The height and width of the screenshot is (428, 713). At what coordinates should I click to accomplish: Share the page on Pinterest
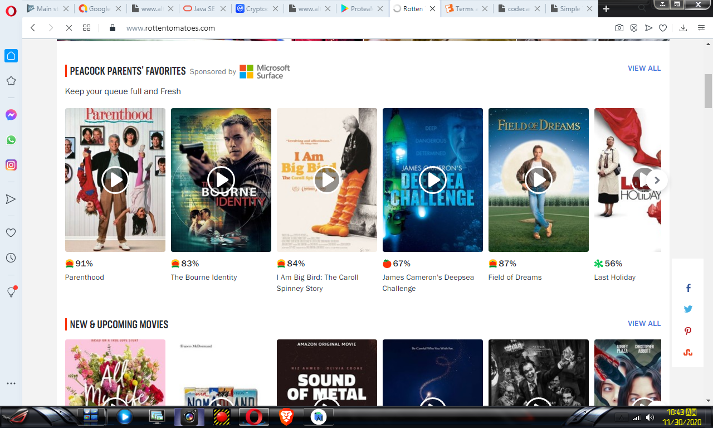[688, 331]
